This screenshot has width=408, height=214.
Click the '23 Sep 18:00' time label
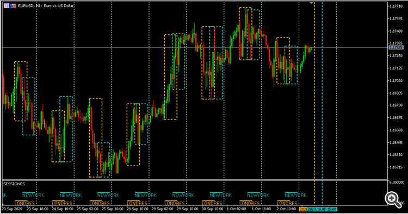38,209
